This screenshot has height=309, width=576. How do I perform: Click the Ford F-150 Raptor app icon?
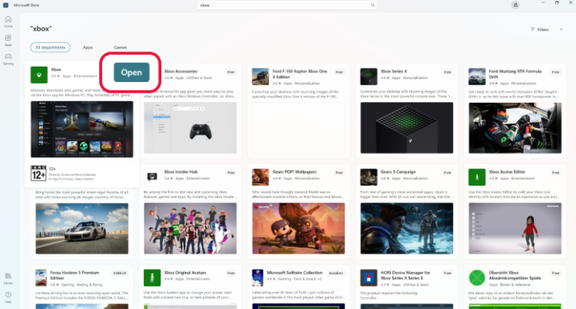pos(260,77)
